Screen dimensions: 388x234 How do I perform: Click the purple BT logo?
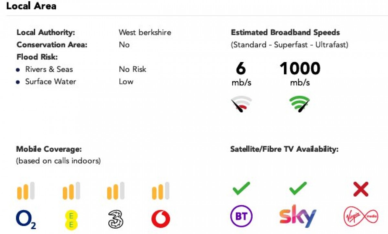[x=241, y=216]
